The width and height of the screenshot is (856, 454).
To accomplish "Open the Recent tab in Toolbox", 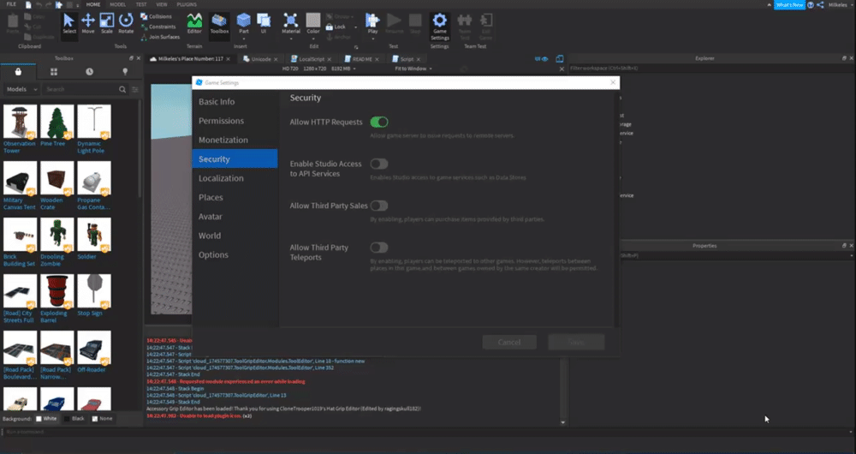I will pyautogui.click(x=89, y=72).
